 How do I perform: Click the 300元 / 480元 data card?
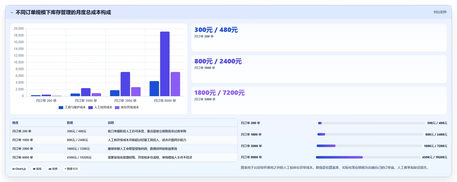319,37
